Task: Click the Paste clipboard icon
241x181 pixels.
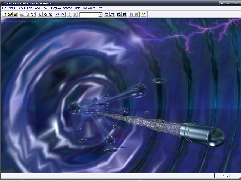Action: [x=51, y=14]
